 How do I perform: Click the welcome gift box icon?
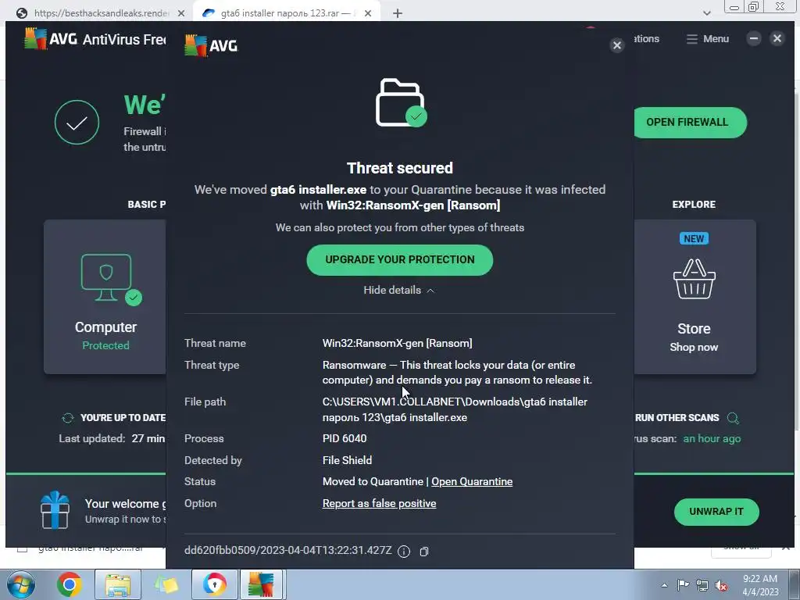click(x=55, y=510)
